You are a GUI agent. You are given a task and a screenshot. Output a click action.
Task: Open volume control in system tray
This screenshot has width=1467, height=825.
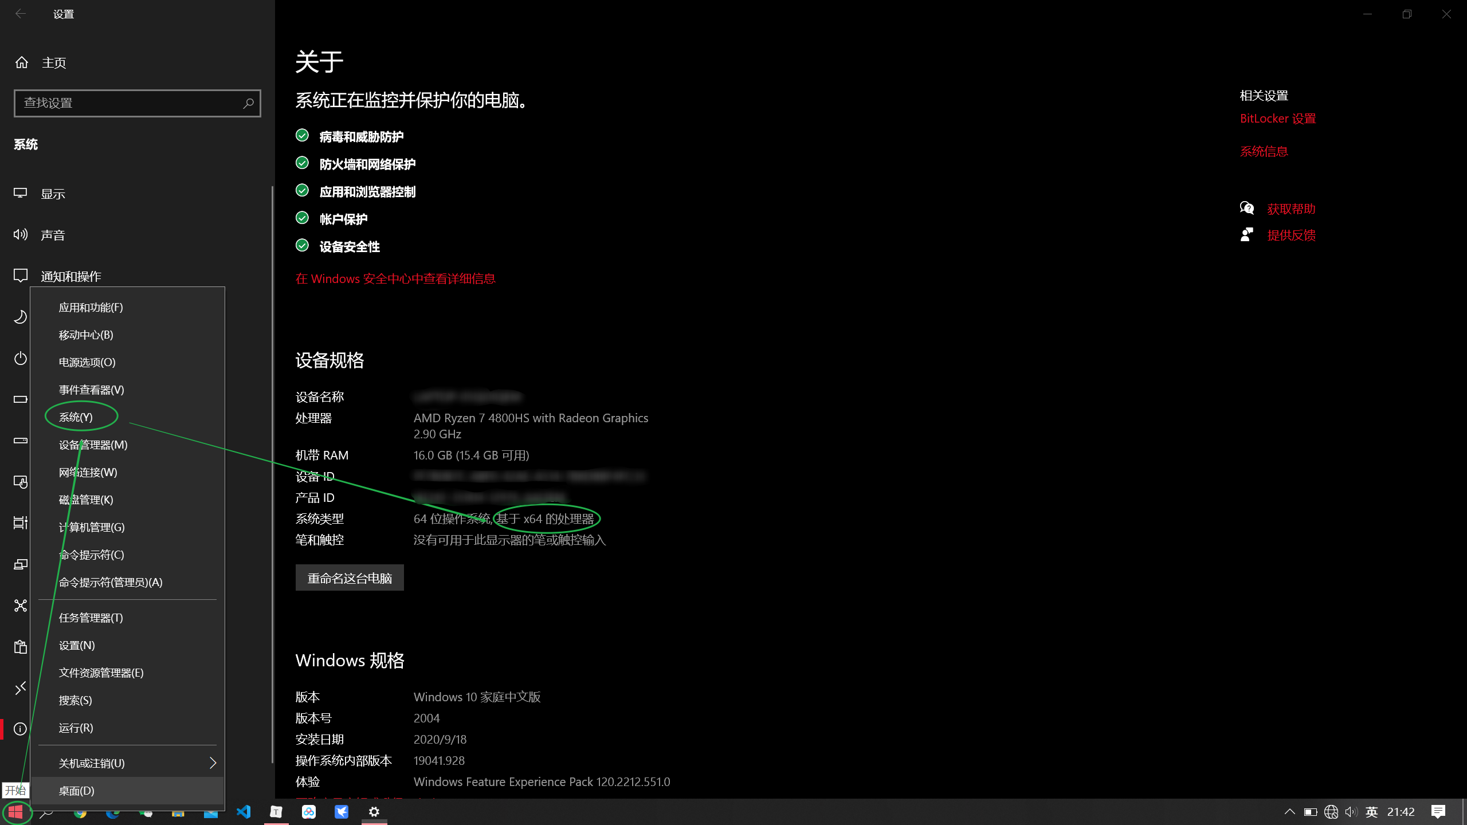pos(1351,812)
